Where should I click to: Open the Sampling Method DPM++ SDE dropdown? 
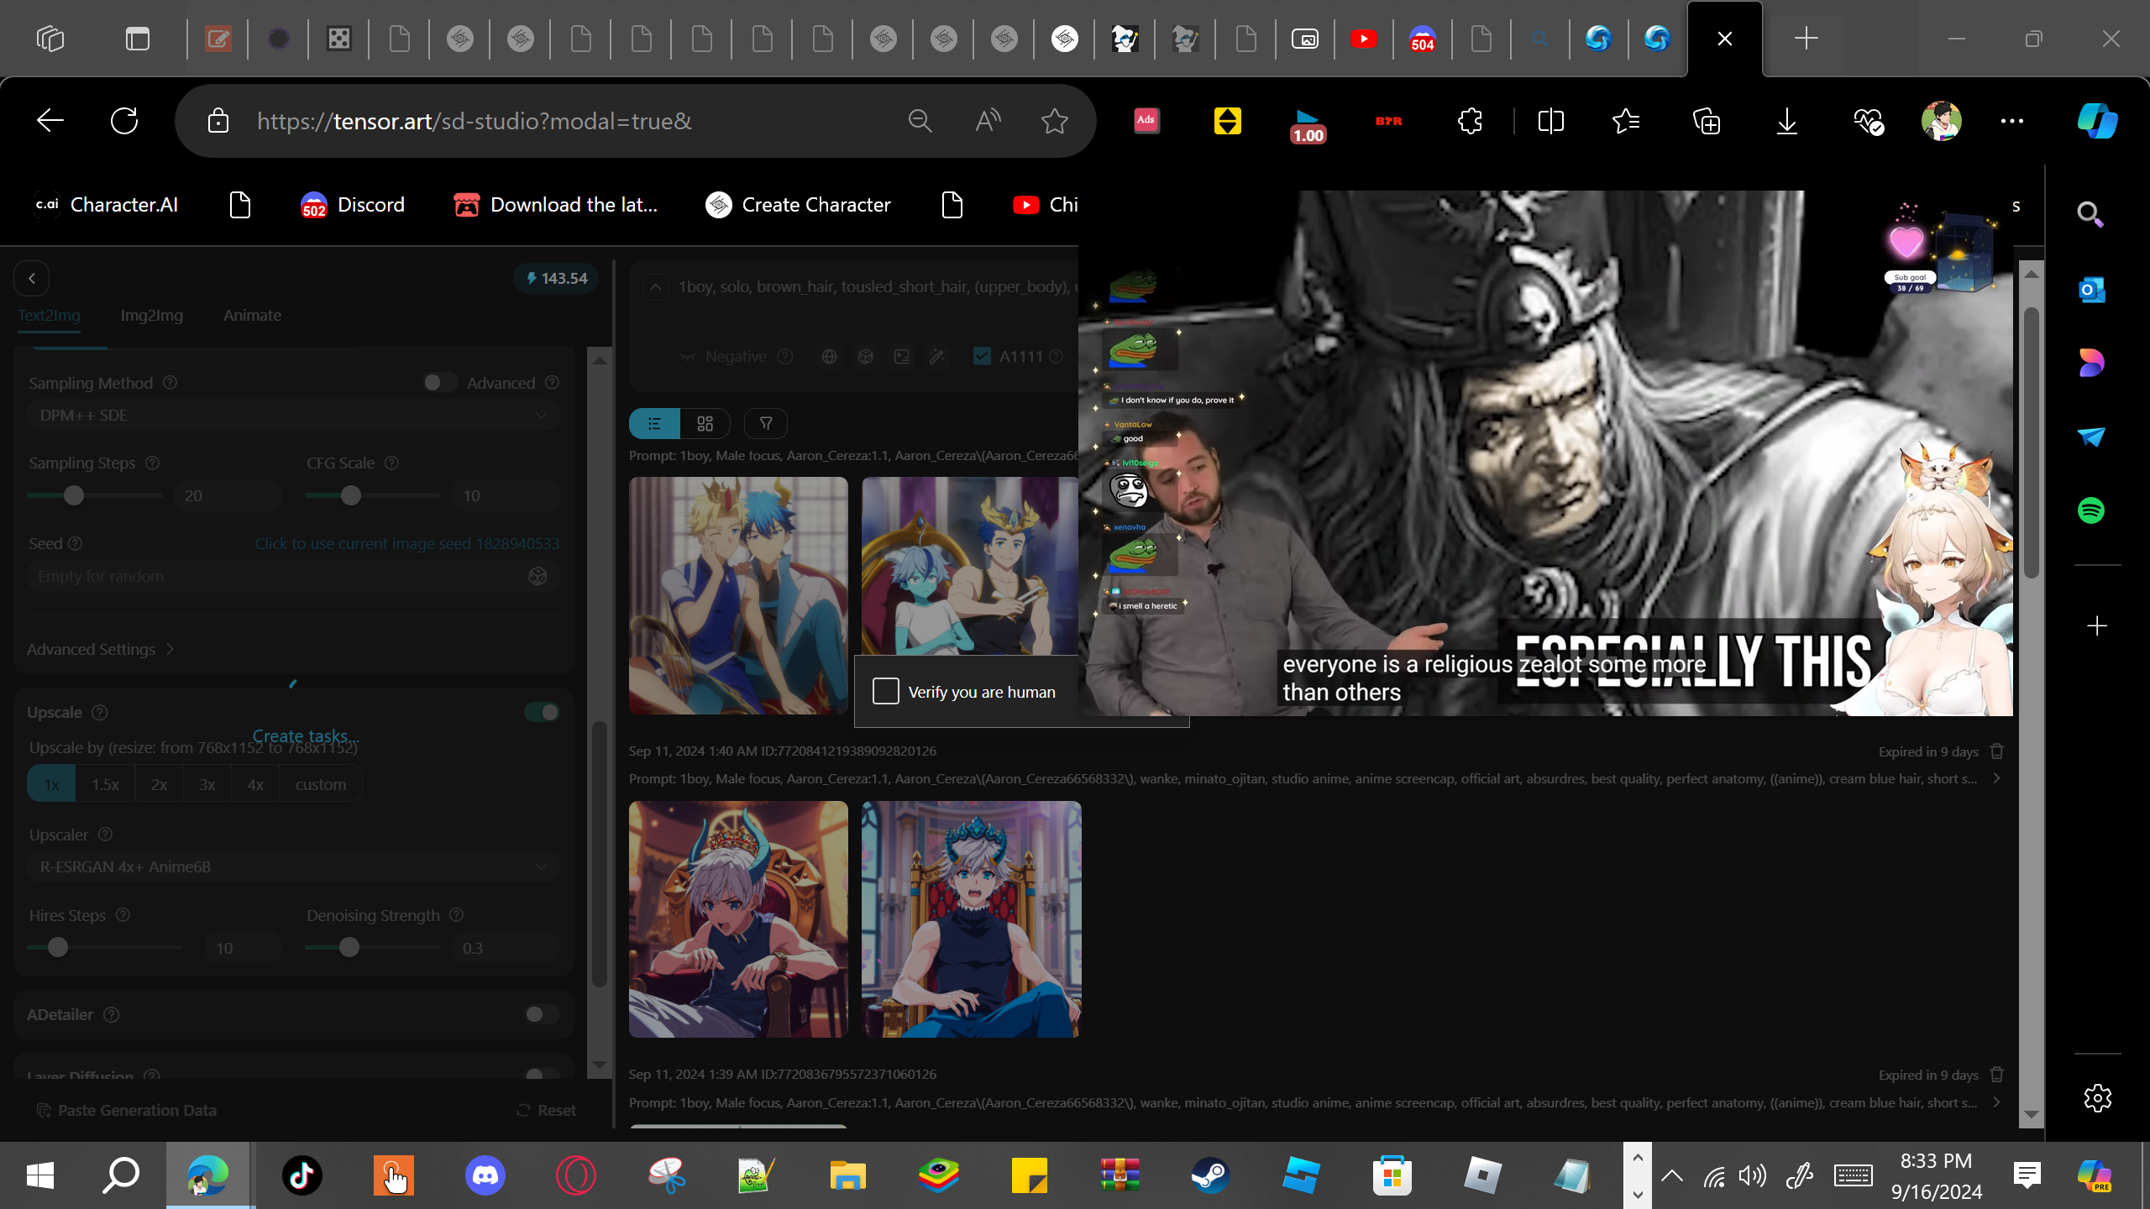coord(293,416)
